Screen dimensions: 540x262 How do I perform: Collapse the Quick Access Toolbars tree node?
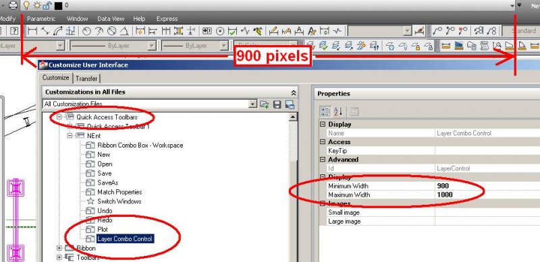click(x=59, y=117)
